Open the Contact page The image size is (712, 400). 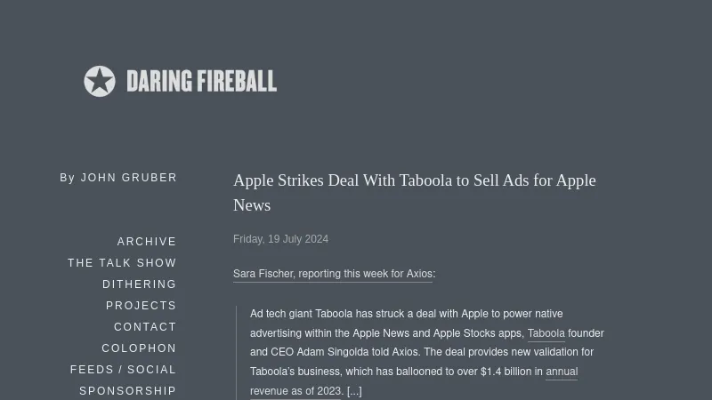pos(145,327)
